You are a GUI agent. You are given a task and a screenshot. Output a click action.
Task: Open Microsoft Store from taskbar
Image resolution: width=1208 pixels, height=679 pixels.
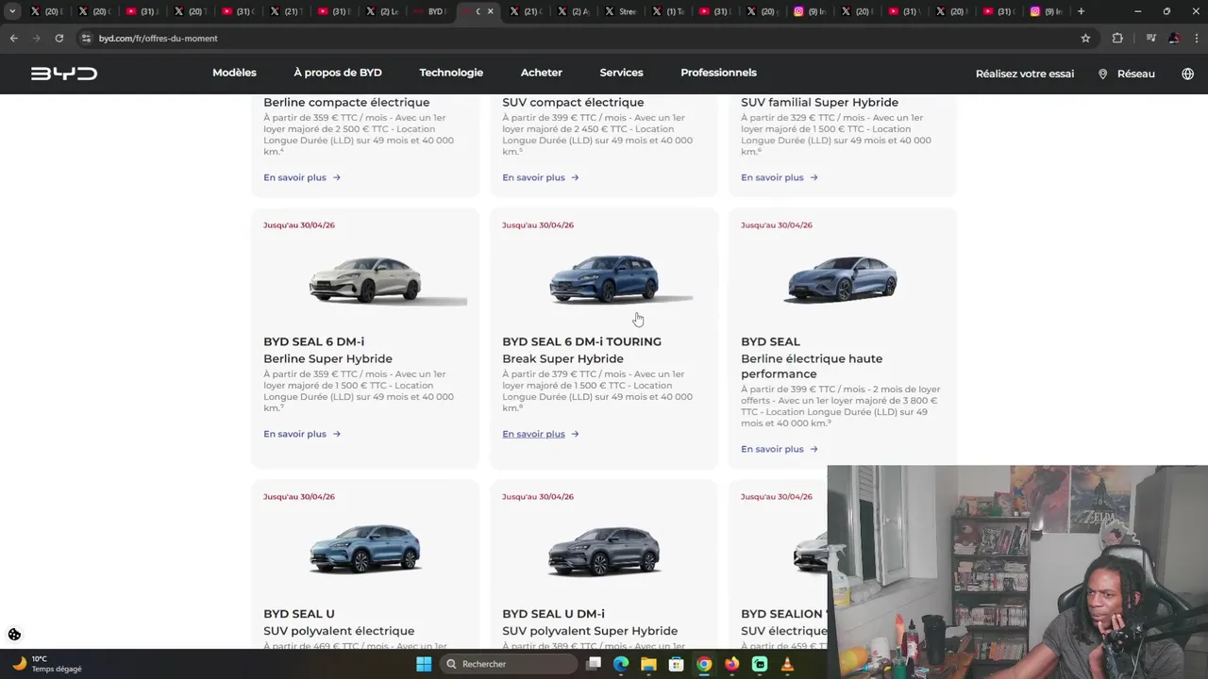(676, 664)
